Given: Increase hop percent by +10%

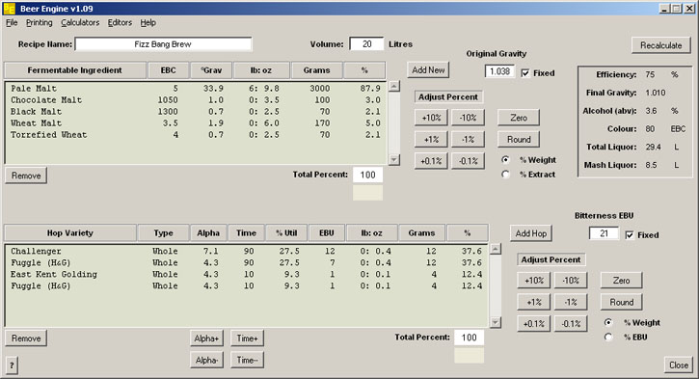Looking at the screenshot, I should coord(534,281).
